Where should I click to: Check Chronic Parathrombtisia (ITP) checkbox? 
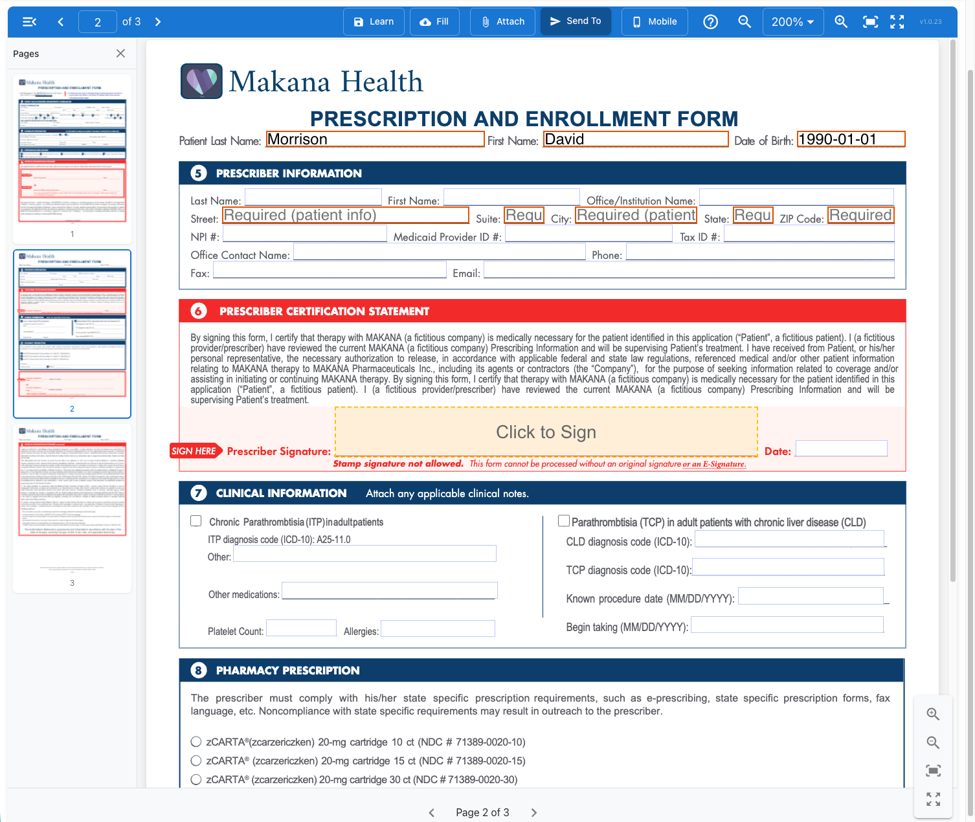[196, 521]
